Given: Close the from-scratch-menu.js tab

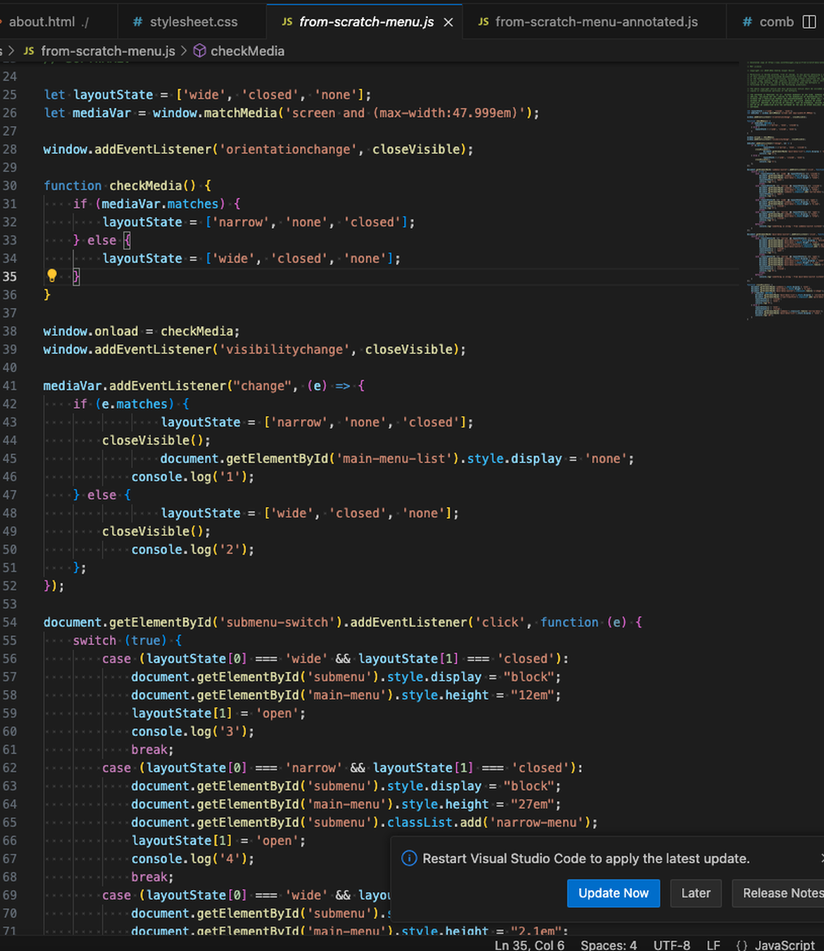Looking at the screenshot, I should [448, 22].
